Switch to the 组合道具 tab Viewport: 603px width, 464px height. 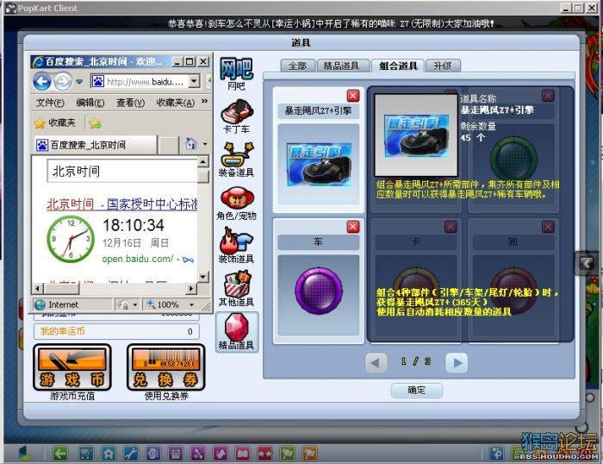tap(398, 66)
